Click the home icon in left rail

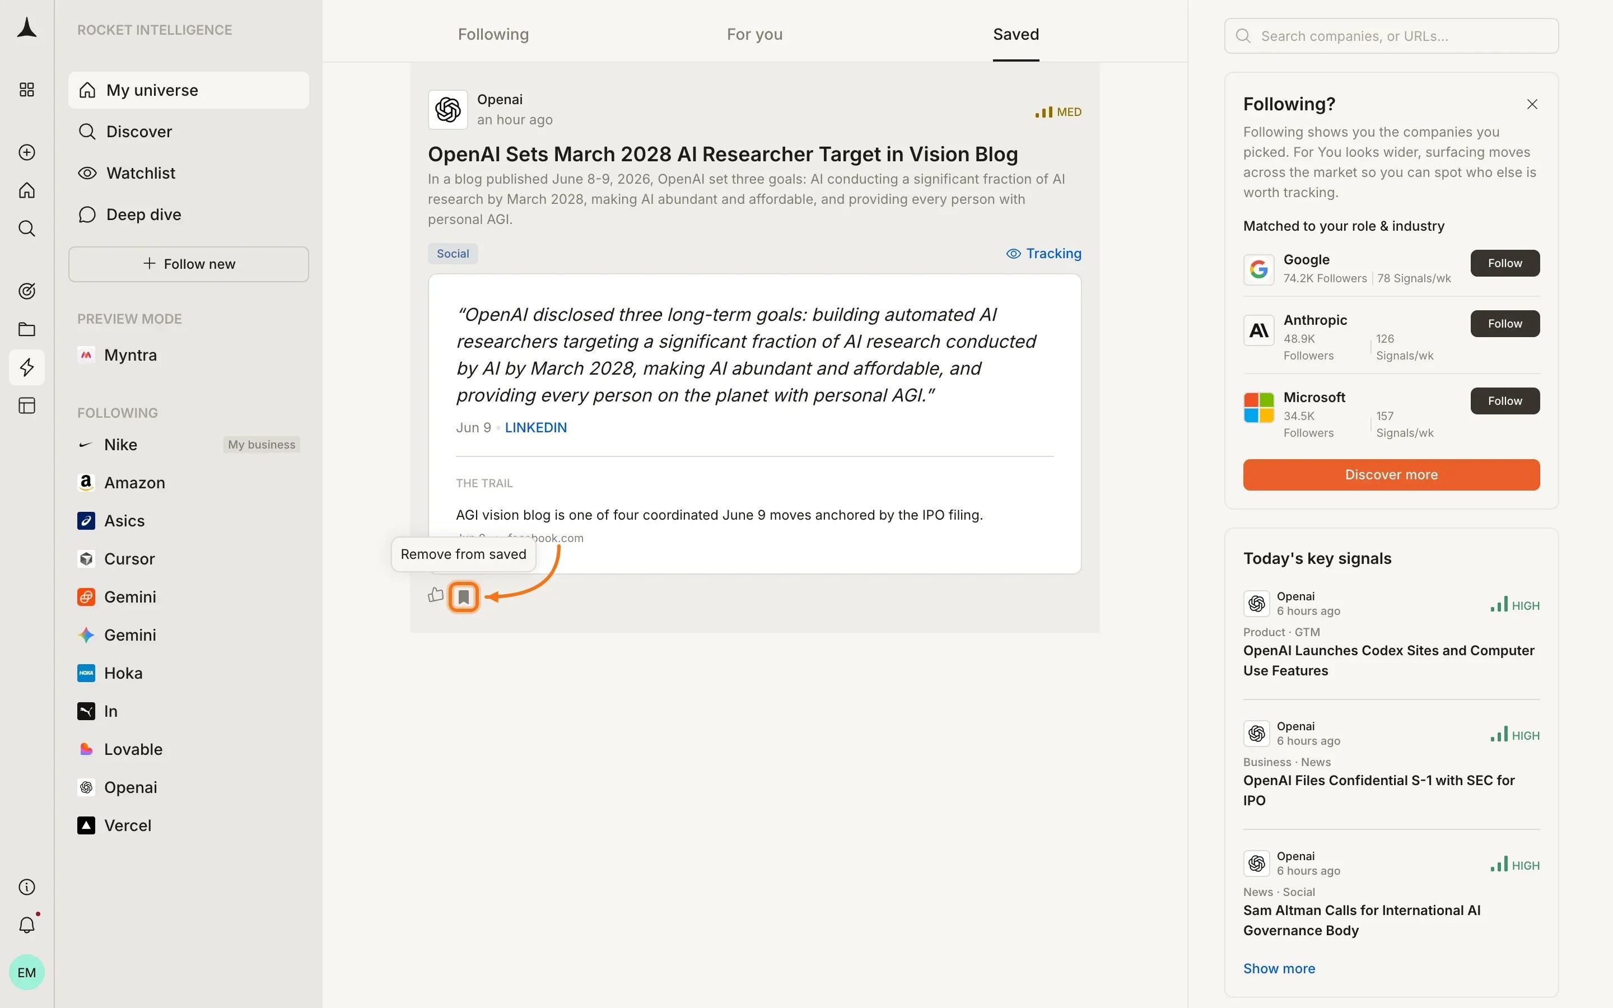point(27,190)
